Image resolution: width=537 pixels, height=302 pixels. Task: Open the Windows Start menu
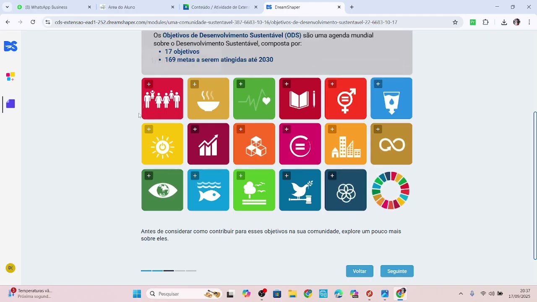(x=137, y=294)
